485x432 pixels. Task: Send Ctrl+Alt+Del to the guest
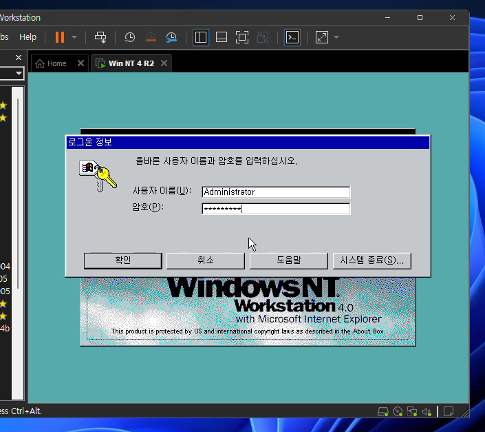[x=100, y=37]
